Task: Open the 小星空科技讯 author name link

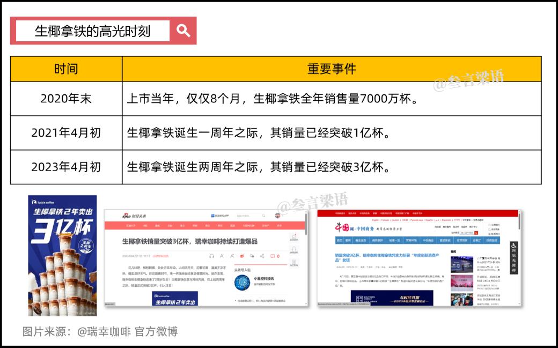Action: 263,279
